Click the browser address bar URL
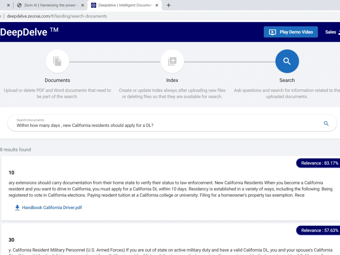 pyautogui.click(x=57, y=16)
